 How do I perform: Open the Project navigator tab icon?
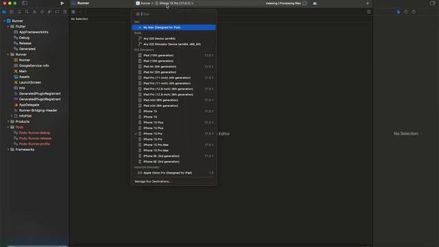tap(4, 12)
